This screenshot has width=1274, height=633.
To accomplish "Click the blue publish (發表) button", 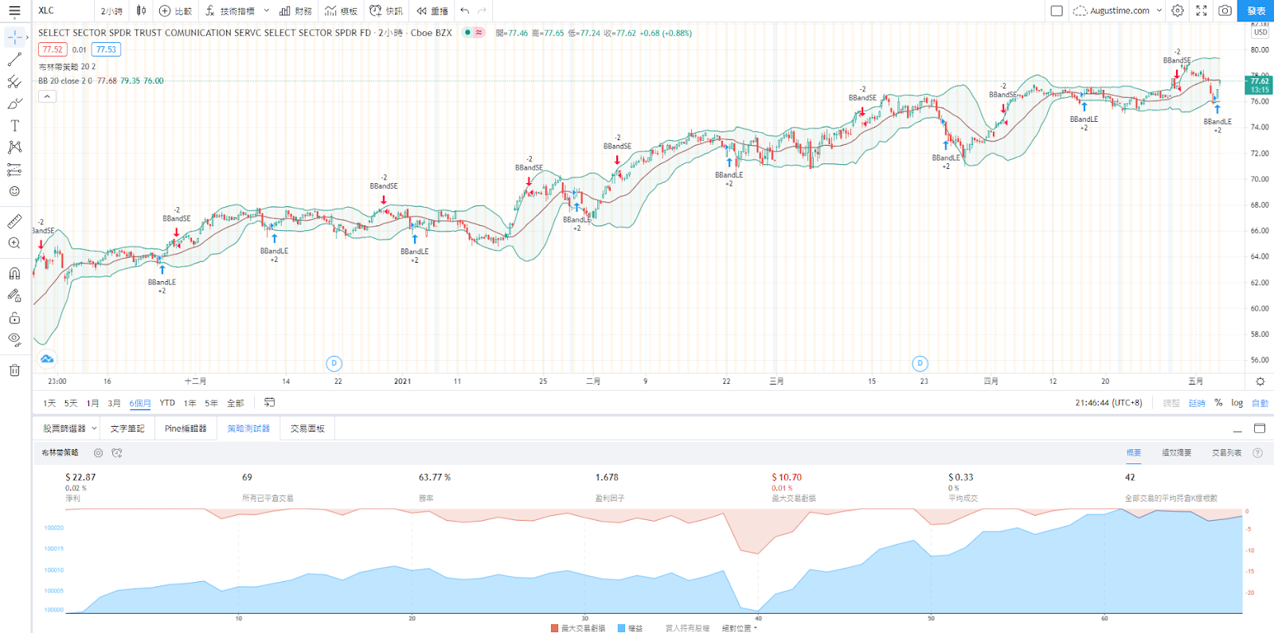I will (x=1256, y=10).
